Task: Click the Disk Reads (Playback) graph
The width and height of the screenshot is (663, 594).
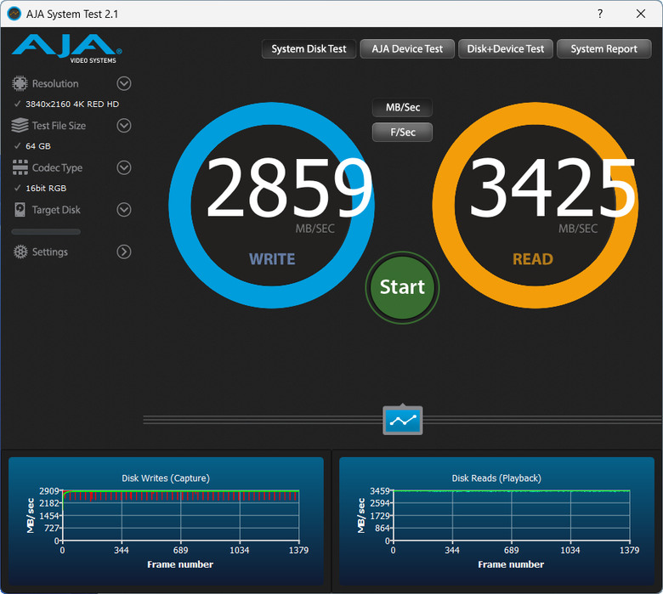Action: point(497,520)
